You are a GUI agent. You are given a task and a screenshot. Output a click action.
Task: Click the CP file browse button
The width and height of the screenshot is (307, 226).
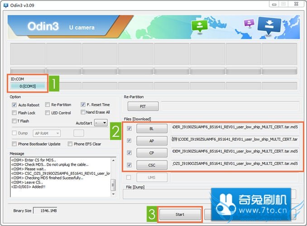coord(152,153)
